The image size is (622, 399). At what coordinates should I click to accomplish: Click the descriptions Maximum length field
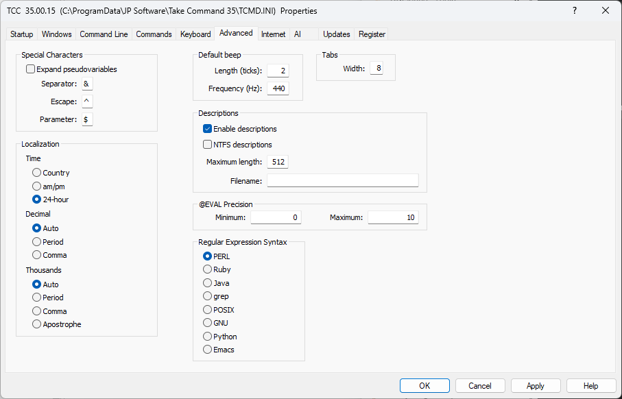point(278,162)
